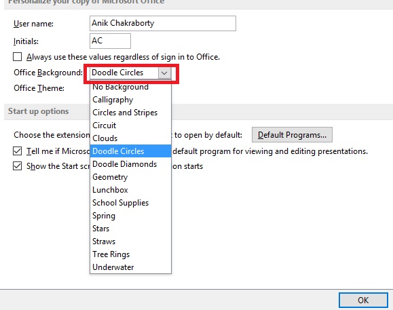
Task: Select Calligraphy background option
Action: 130,100
